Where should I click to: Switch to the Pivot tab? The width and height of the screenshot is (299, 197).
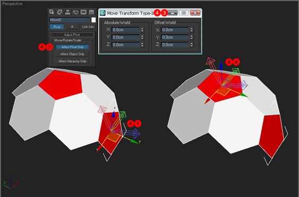pos(57,27)
